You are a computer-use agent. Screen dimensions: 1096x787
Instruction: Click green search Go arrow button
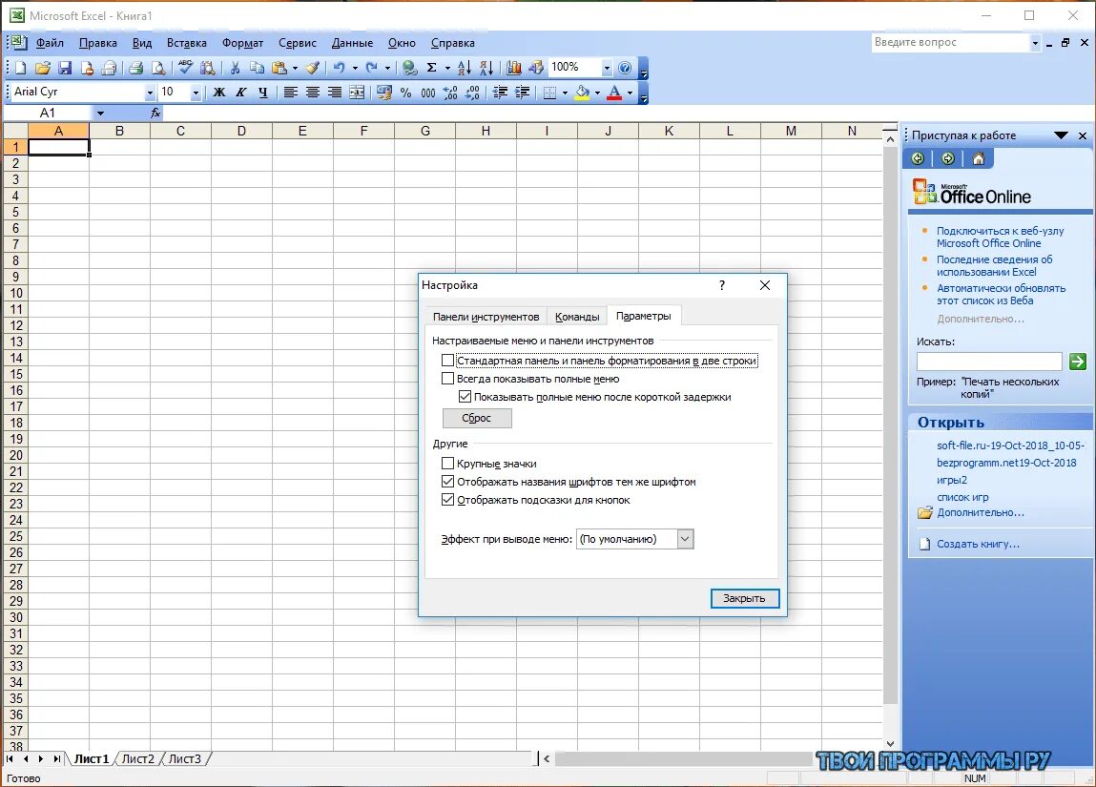click(x=1078, y=362)
